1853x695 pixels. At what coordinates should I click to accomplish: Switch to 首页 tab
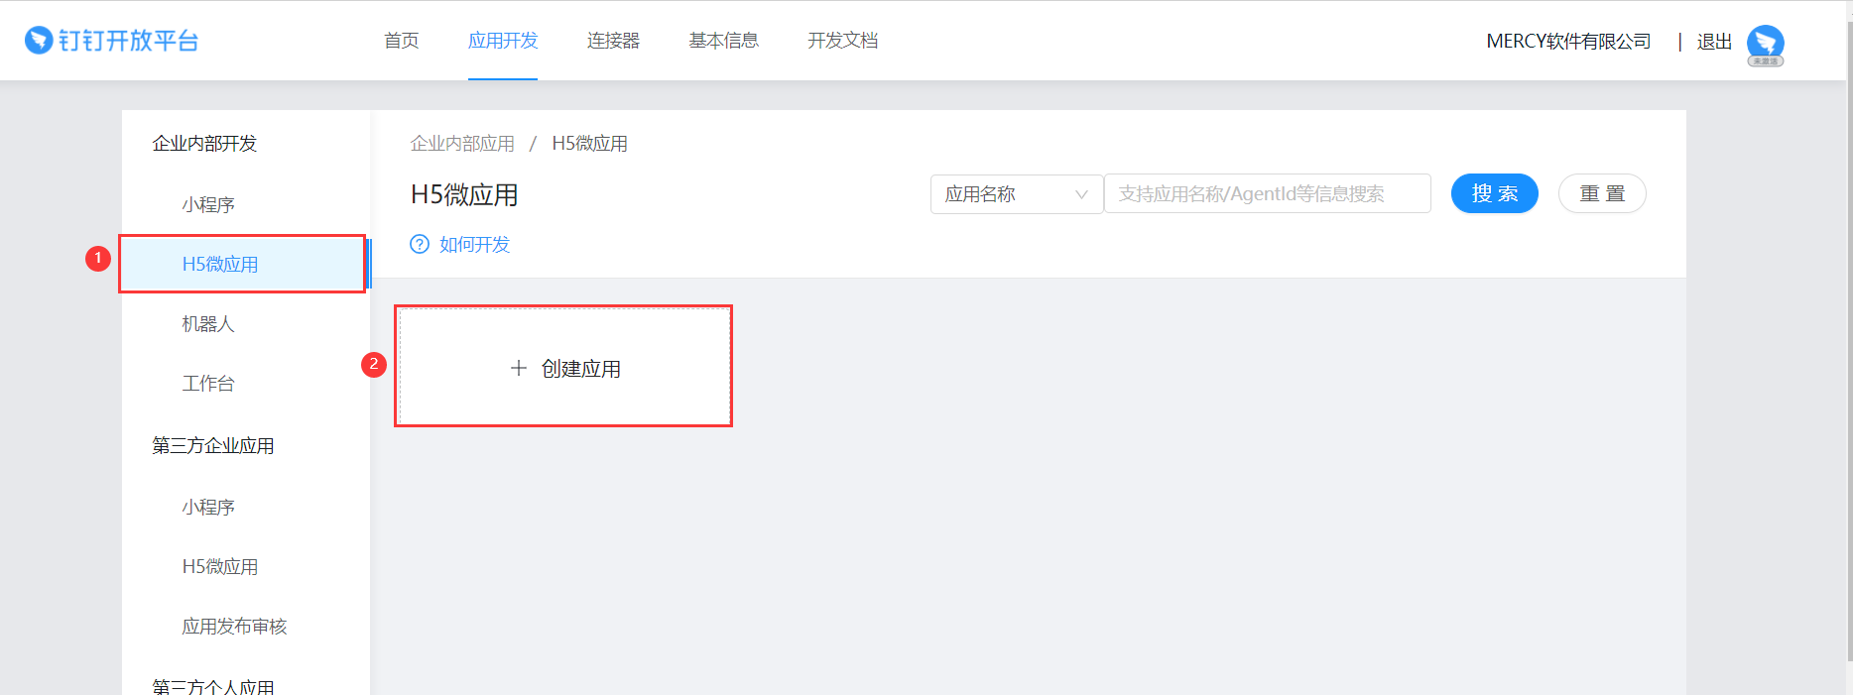402,41
